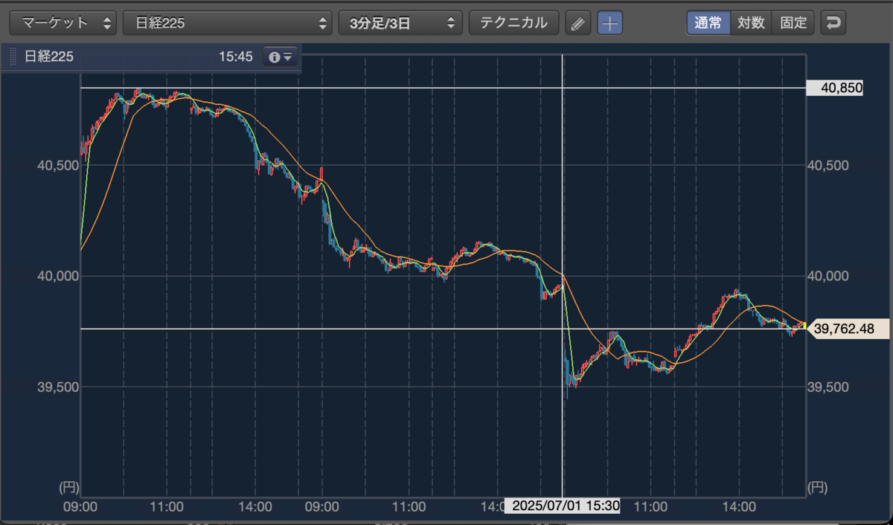Click the yellow current price marker
The height and width of the screenshot is (525, 893).
[804, 325]
